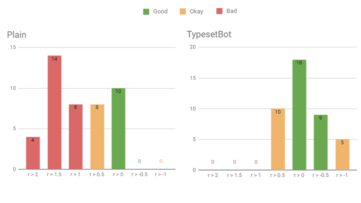Click the red Bad legend swatch

point(219,11)
